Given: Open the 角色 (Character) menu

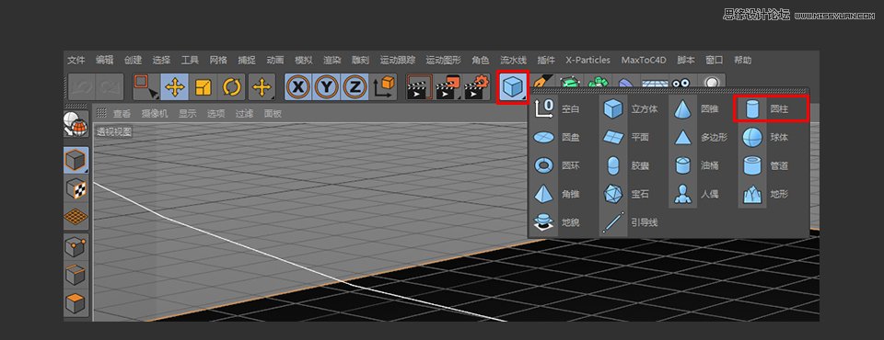Looking at the screenshot, I should coord(481,61).
